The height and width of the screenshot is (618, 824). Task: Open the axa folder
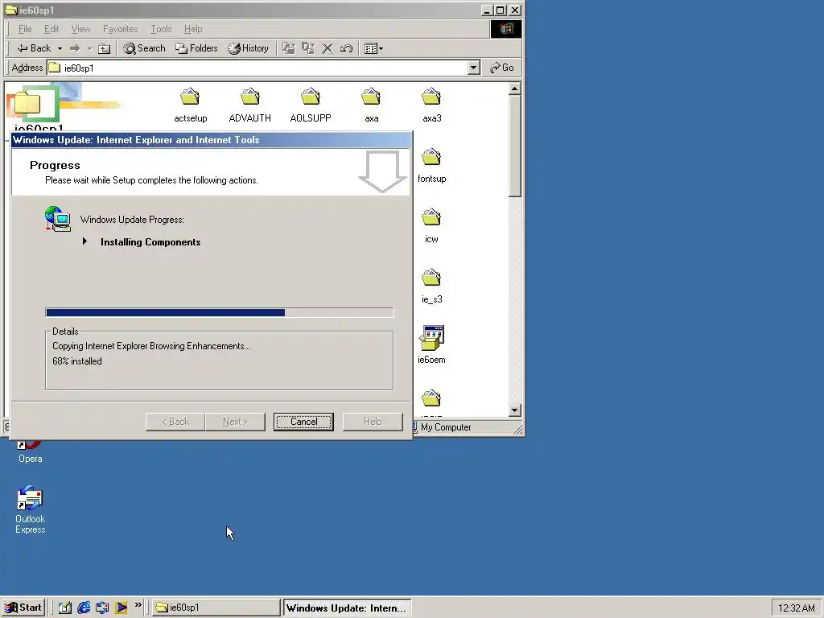coord(371,105)
